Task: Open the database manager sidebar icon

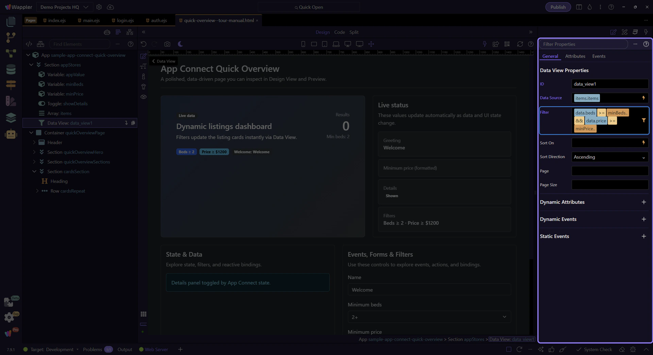Action: click(x=11, y=69)
